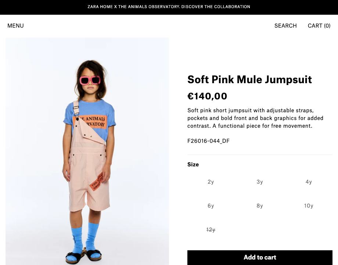Open the MENU navigation
338x265 pixels.
(x=15, y=26)
